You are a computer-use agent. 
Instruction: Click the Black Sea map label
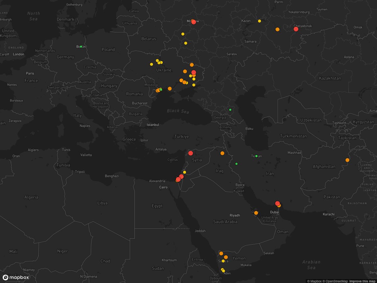(x=178, y=111)
